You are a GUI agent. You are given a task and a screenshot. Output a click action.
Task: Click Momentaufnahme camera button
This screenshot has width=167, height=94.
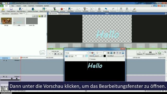[150, 53]
